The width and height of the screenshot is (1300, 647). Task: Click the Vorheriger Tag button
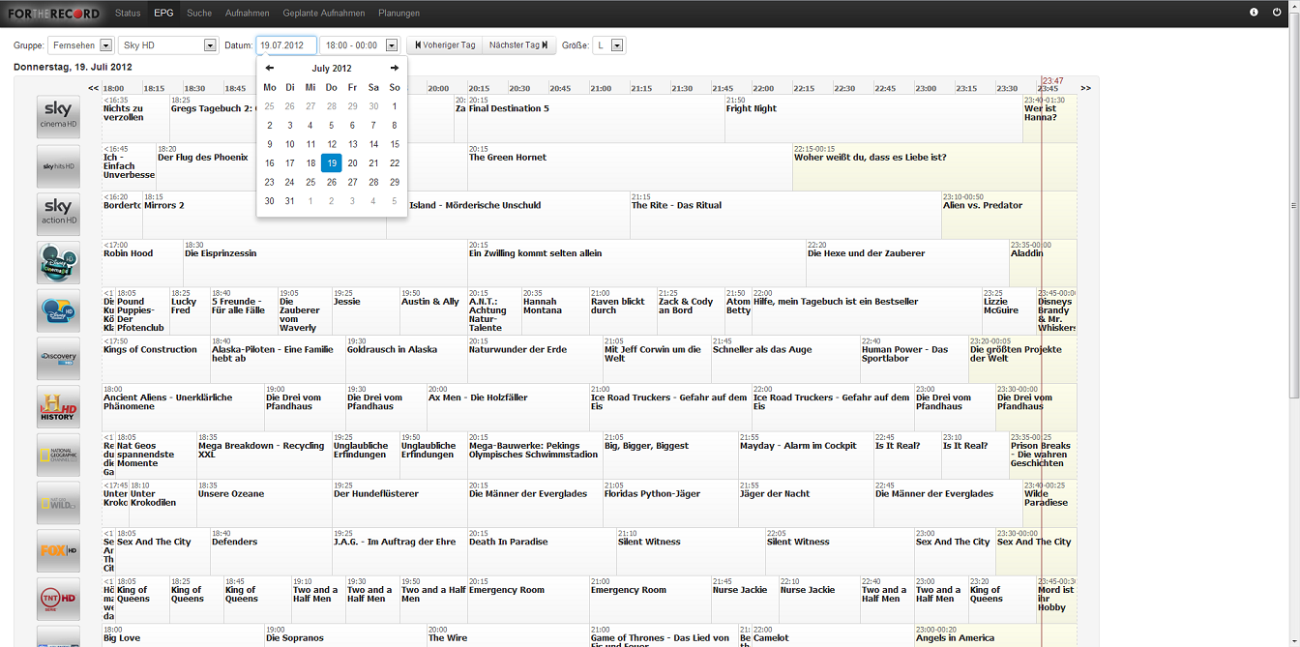pos(445,45)
